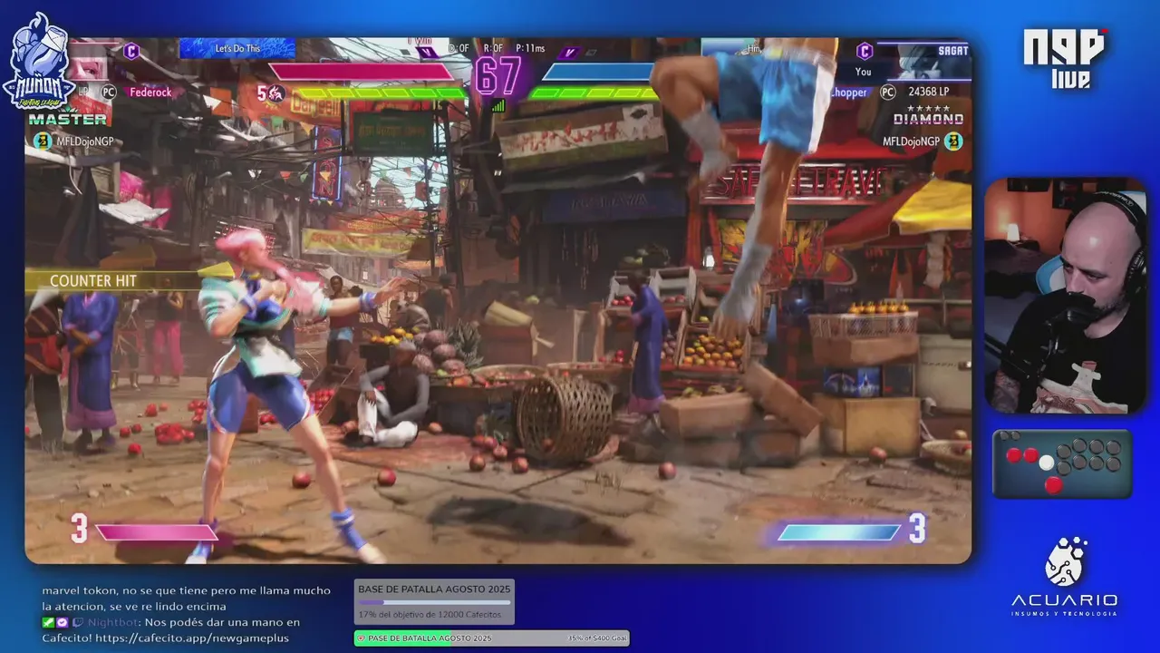Screen dimensions: 1160x653
Task: Click the DIAMOND rank label
Action: [928, 119]
